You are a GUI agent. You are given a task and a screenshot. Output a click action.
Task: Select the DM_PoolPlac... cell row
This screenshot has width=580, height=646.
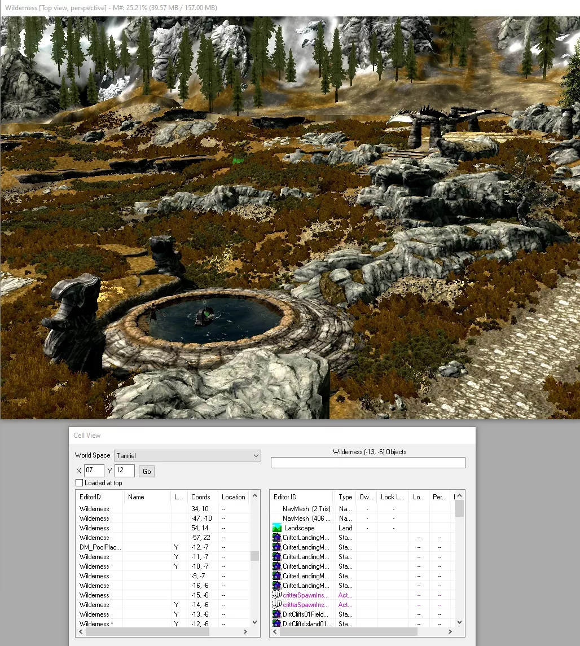(x=162, y=547)
